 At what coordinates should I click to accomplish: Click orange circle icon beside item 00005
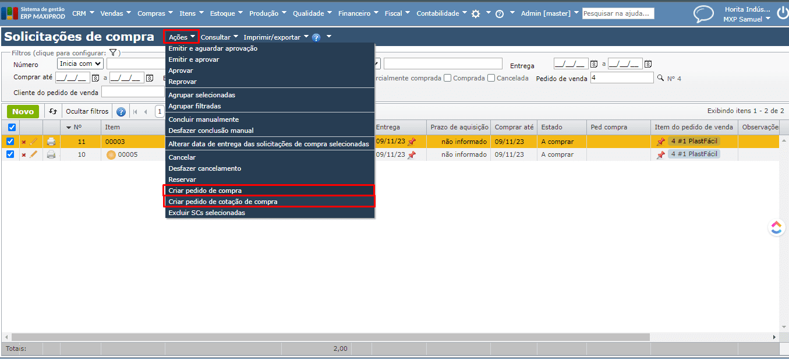(x=111, y=154)
